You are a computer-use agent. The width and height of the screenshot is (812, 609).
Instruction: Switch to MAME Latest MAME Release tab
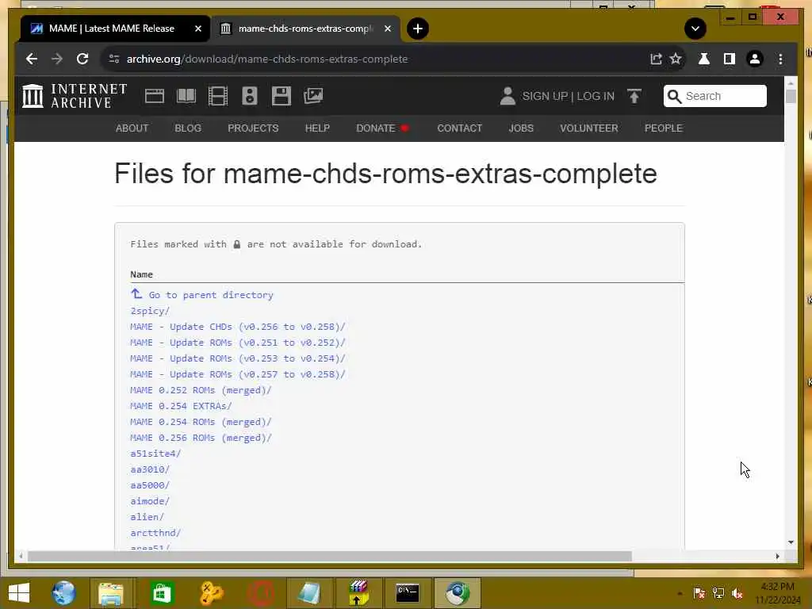115,29
